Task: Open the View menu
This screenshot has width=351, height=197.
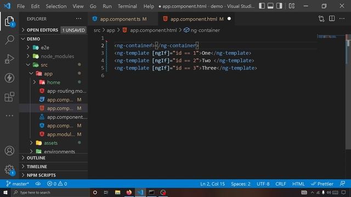Action: coord(78,6)
